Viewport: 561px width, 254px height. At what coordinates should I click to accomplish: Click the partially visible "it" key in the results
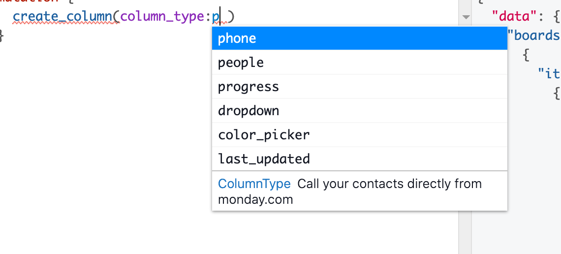coord(549,73)
